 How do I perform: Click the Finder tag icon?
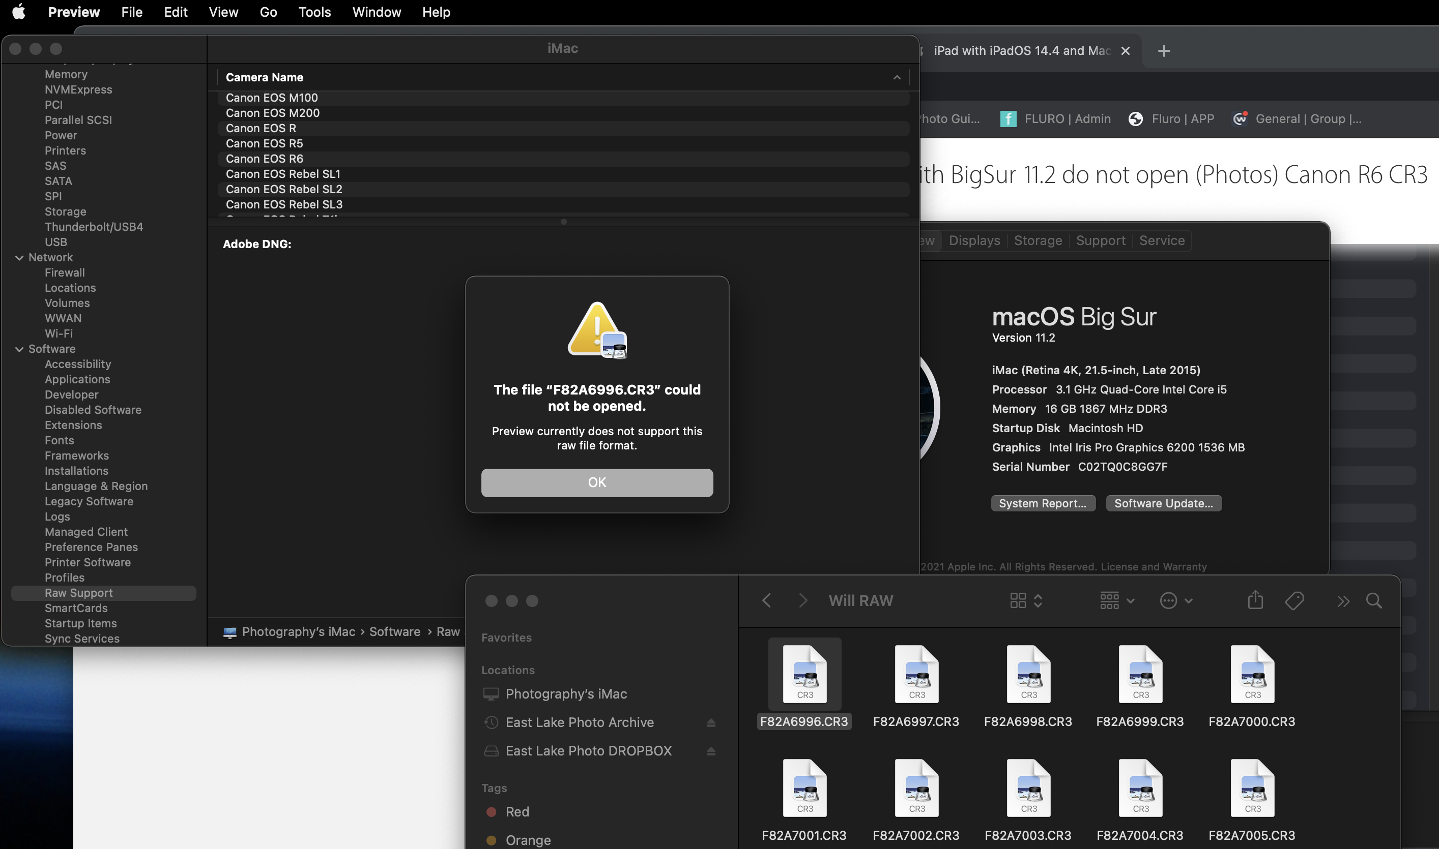[x=1294, y=600]
